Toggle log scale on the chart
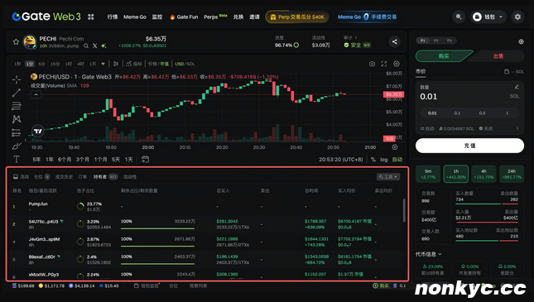534x302 pixels. (384, 160)
